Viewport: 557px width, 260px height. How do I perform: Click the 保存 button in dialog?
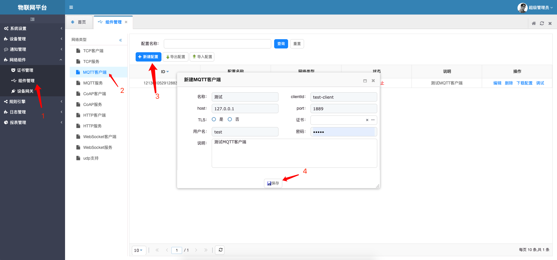[273, 183]
